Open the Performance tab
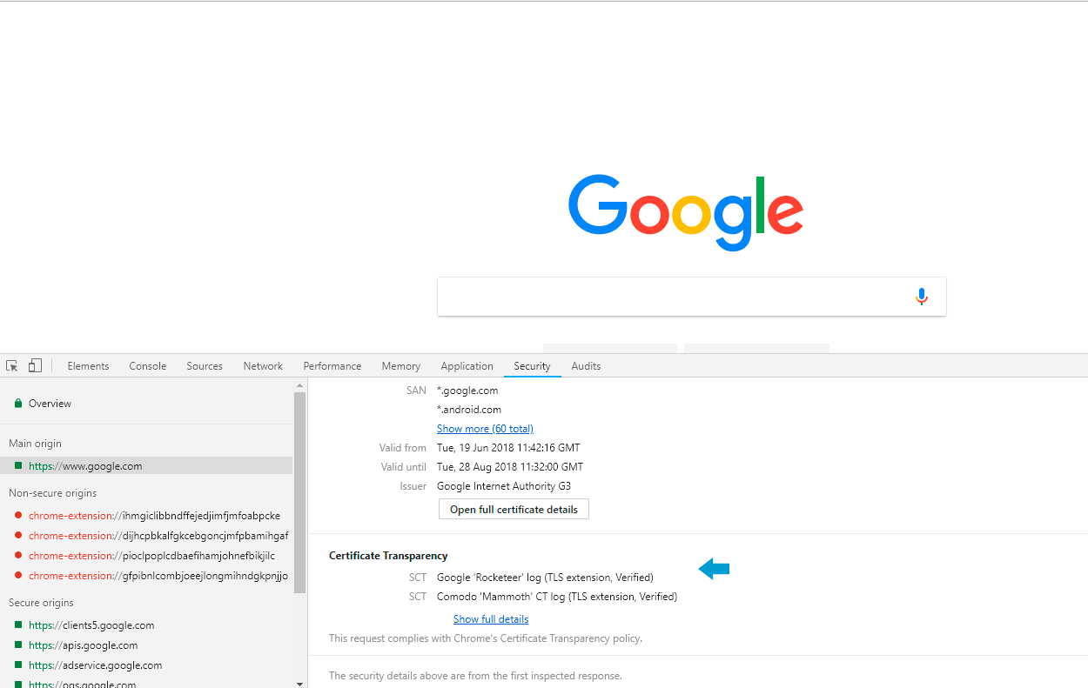 tap(332, 366)
